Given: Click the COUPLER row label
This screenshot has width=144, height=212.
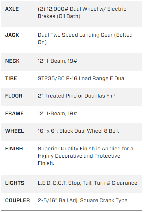Looking at the screenshot, I should 18,200.
